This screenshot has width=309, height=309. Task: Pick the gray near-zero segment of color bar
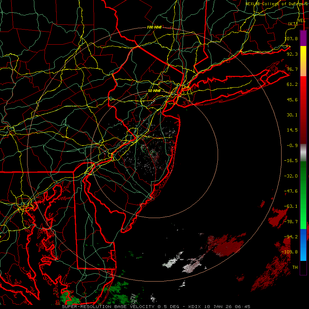(x=303, y=152)
